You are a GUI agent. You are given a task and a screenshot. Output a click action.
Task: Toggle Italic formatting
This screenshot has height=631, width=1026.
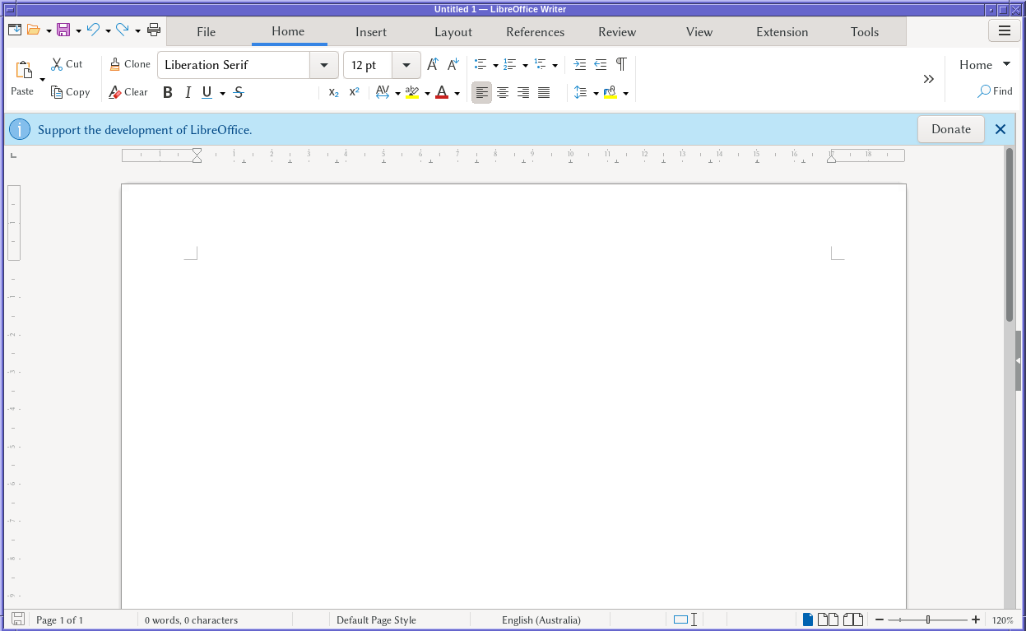(188, 93)
